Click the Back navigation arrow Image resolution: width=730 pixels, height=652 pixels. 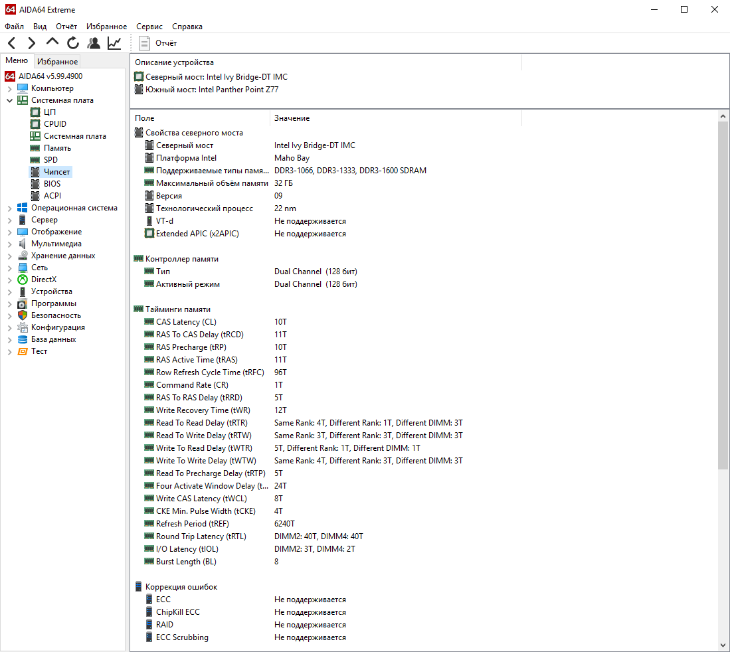point(12,43)
